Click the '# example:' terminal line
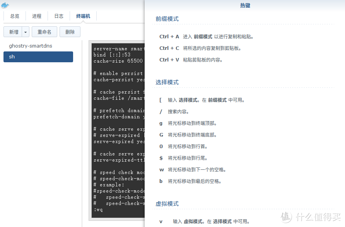 (109, 185)
